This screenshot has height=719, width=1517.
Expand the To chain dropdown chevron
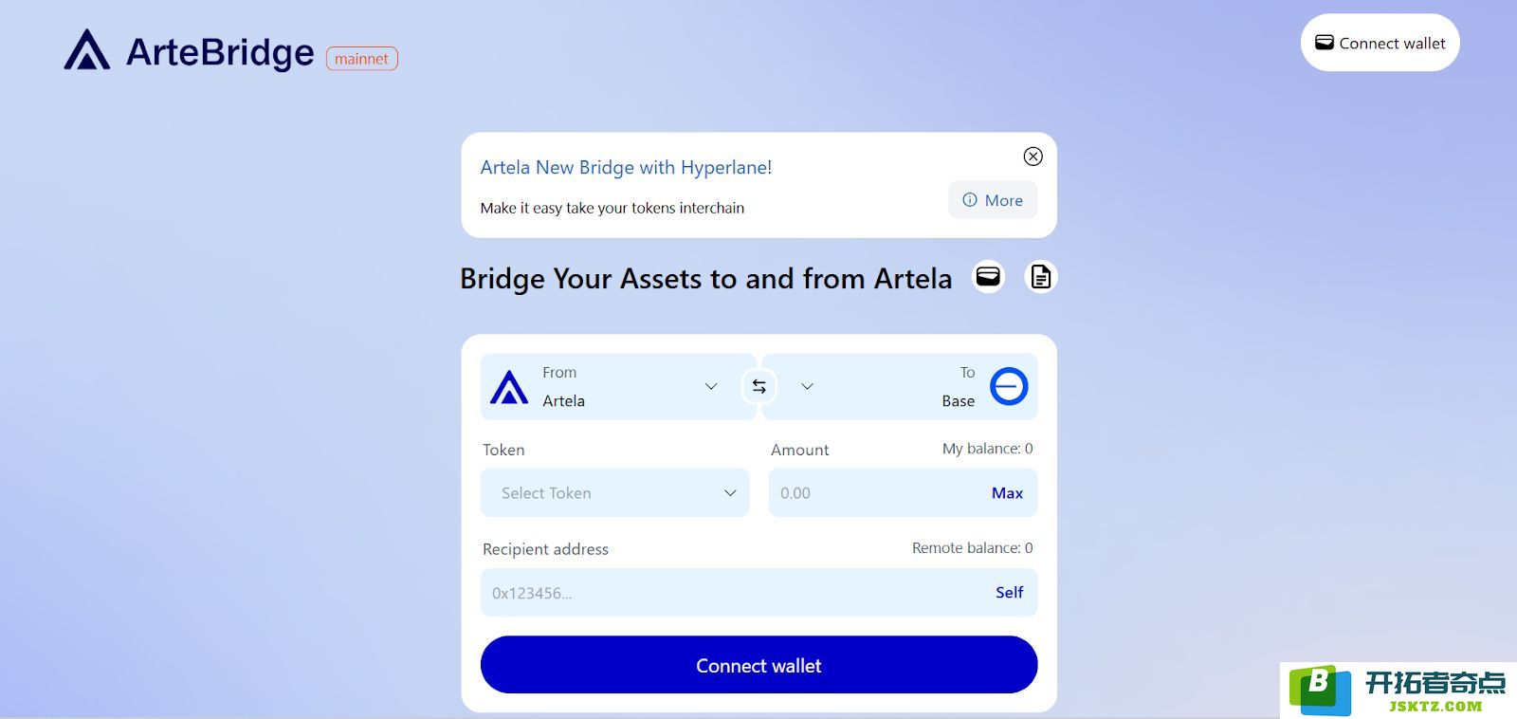coord(808,386)
